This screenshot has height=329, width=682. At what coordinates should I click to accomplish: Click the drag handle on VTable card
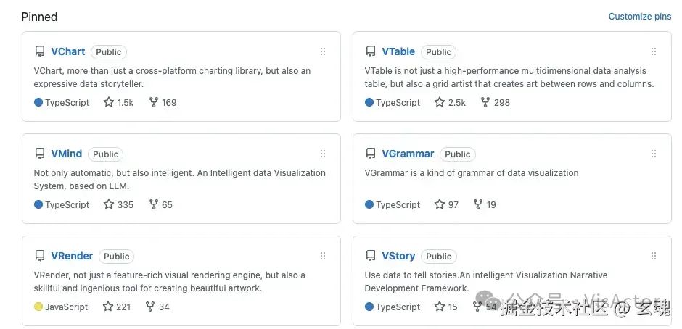[654, 51]
